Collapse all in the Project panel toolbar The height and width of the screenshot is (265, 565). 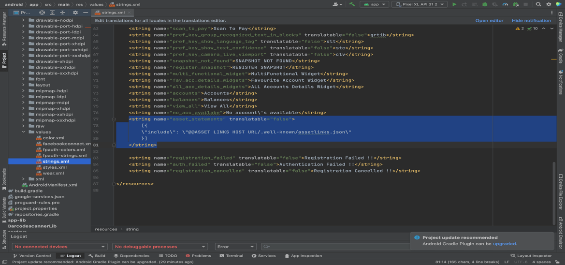pos(62,13)
